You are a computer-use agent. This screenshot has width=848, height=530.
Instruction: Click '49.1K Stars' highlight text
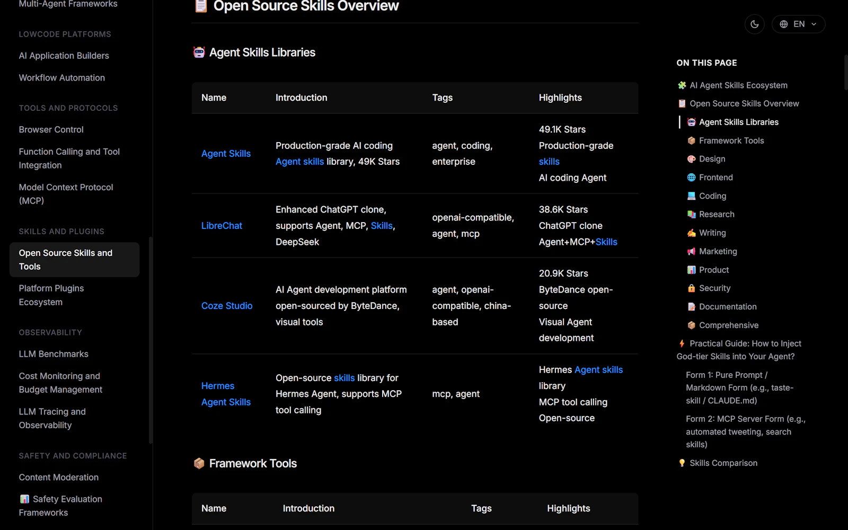coord(562,130)
